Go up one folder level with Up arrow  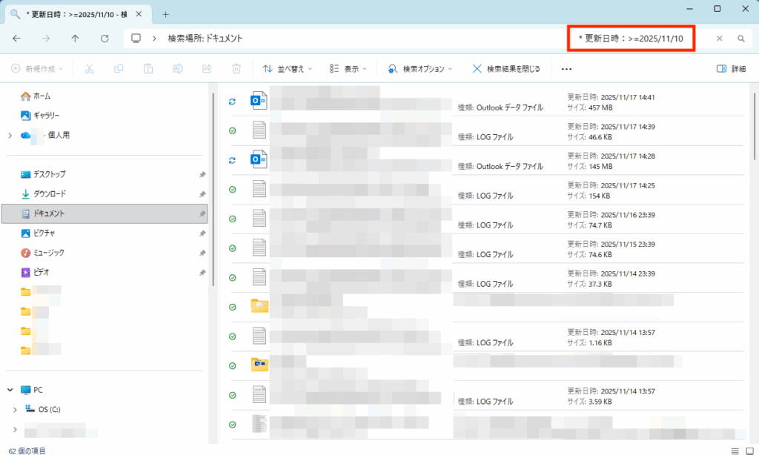tap(75, 39)
